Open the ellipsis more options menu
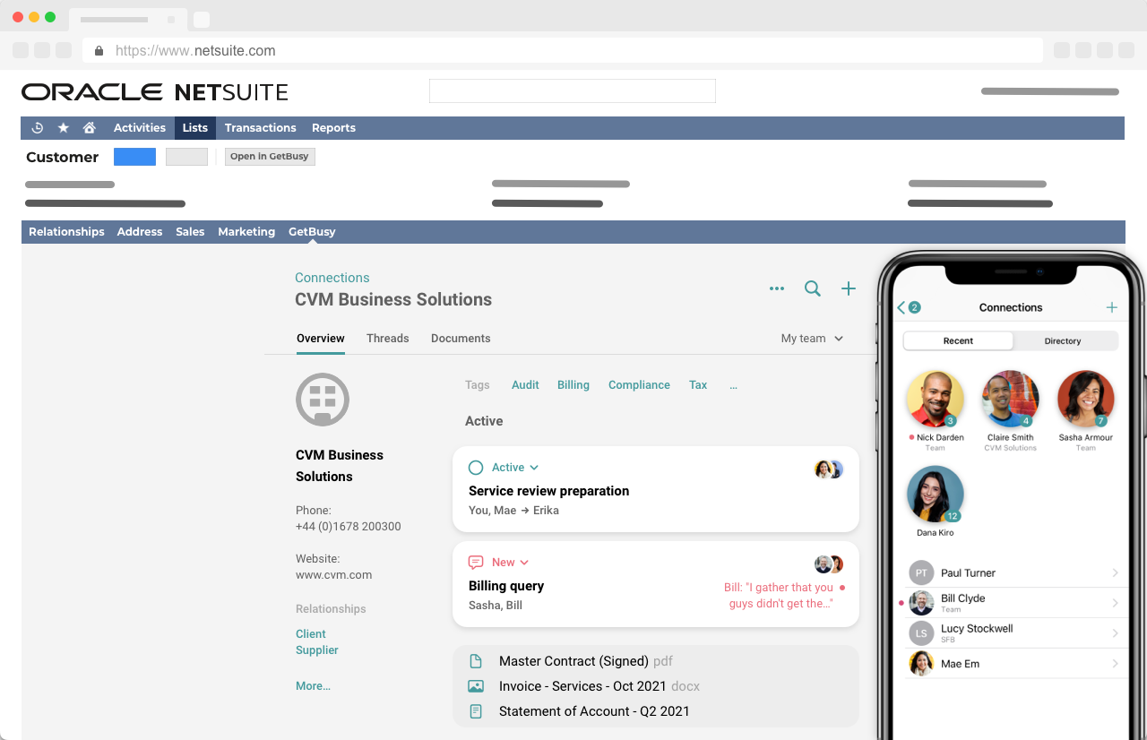Viewport: 1147px width, 740px height. pyautogui.click(x=776, y=288)
